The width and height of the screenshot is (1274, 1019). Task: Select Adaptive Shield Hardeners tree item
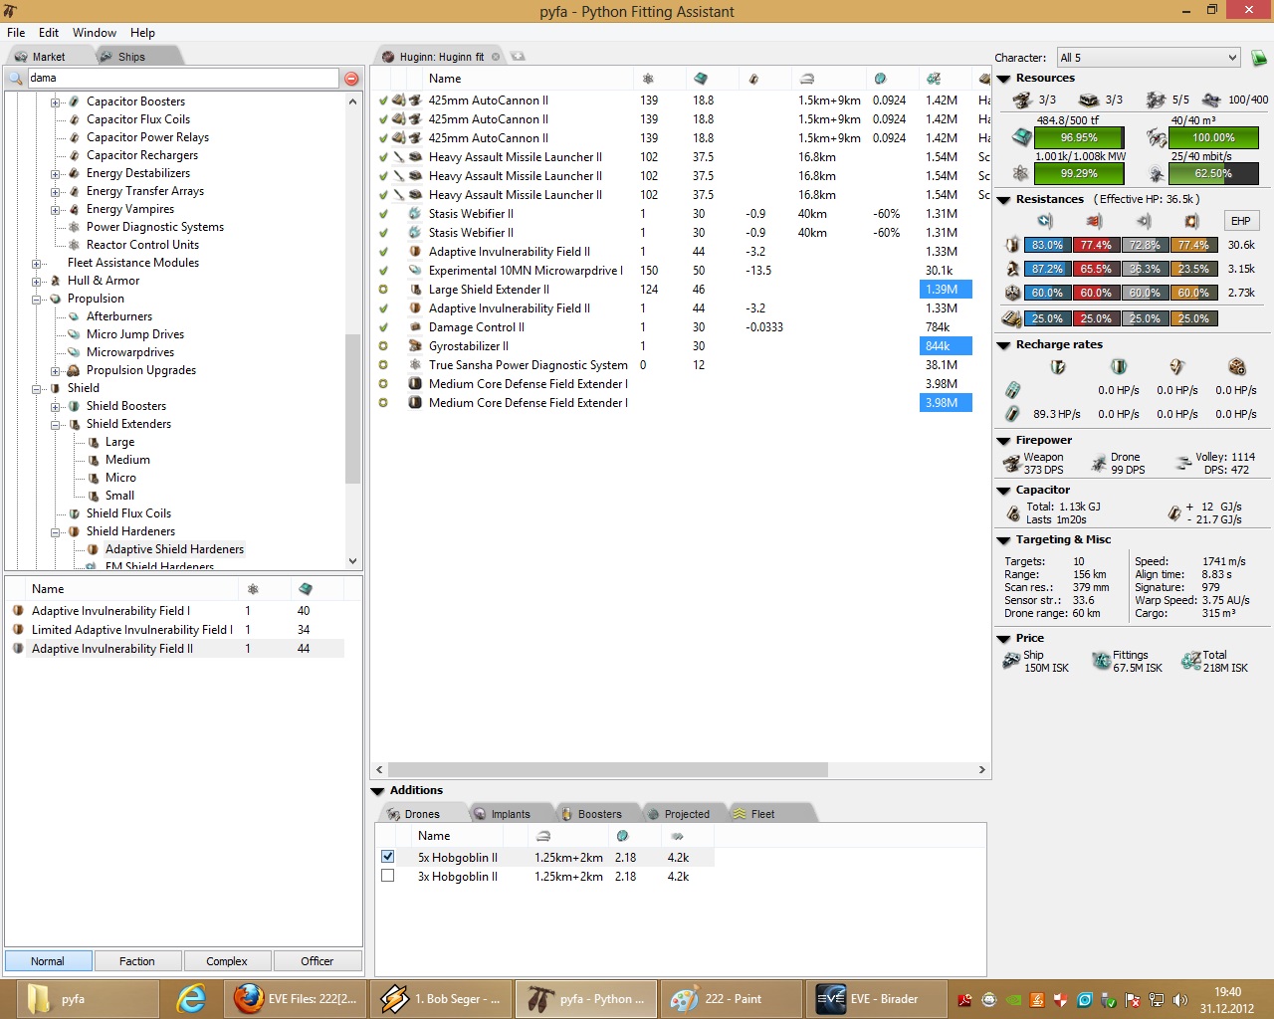(174, 549)
